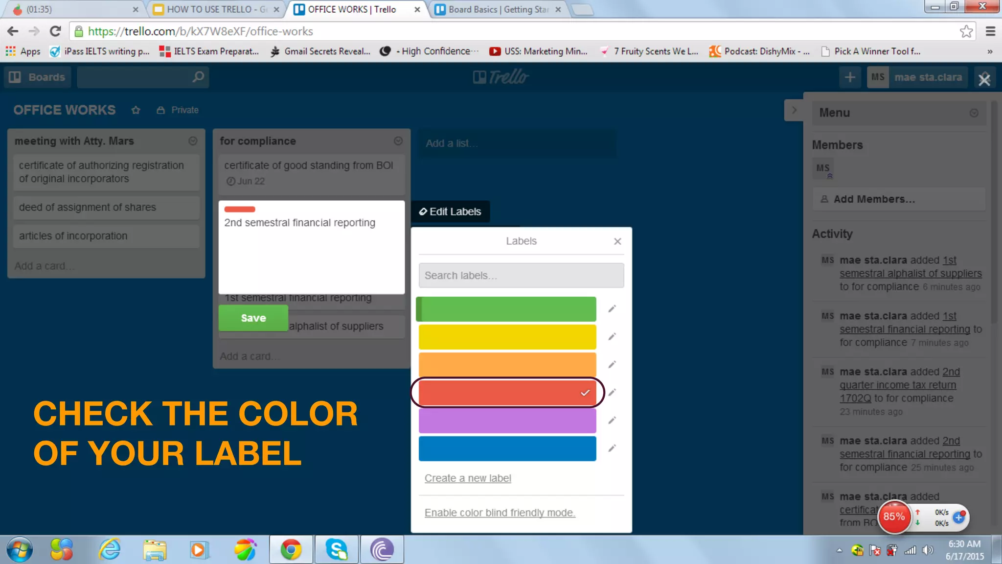Open list actions for the for compliance list
This screenshot has width=1002, height=564.
[398, 141]
